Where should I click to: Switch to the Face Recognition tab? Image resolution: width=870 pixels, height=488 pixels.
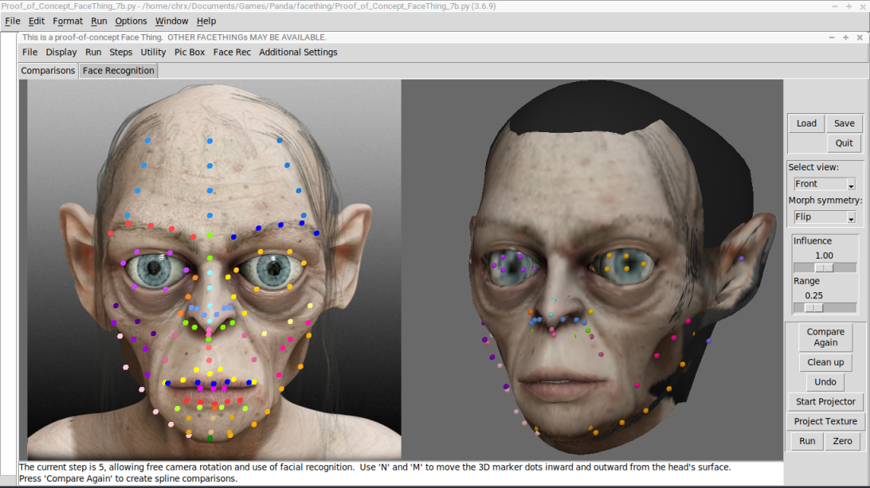[118, 70]
